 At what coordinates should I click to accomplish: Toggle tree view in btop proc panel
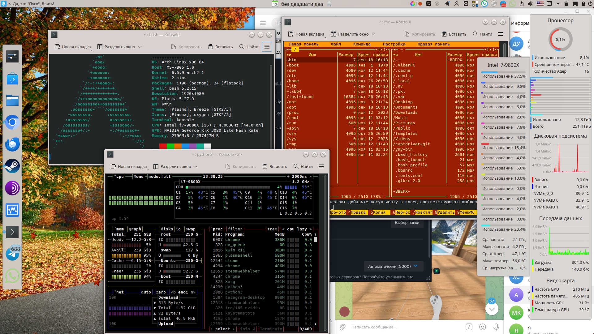tap(272, 229)
